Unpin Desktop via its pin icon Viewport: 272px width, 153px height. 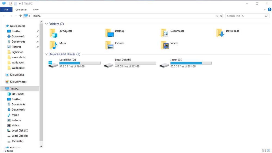tap(38, 31)
